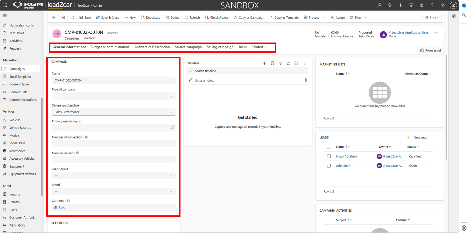Add a timeline record with plus icon

tap(264, 63)
